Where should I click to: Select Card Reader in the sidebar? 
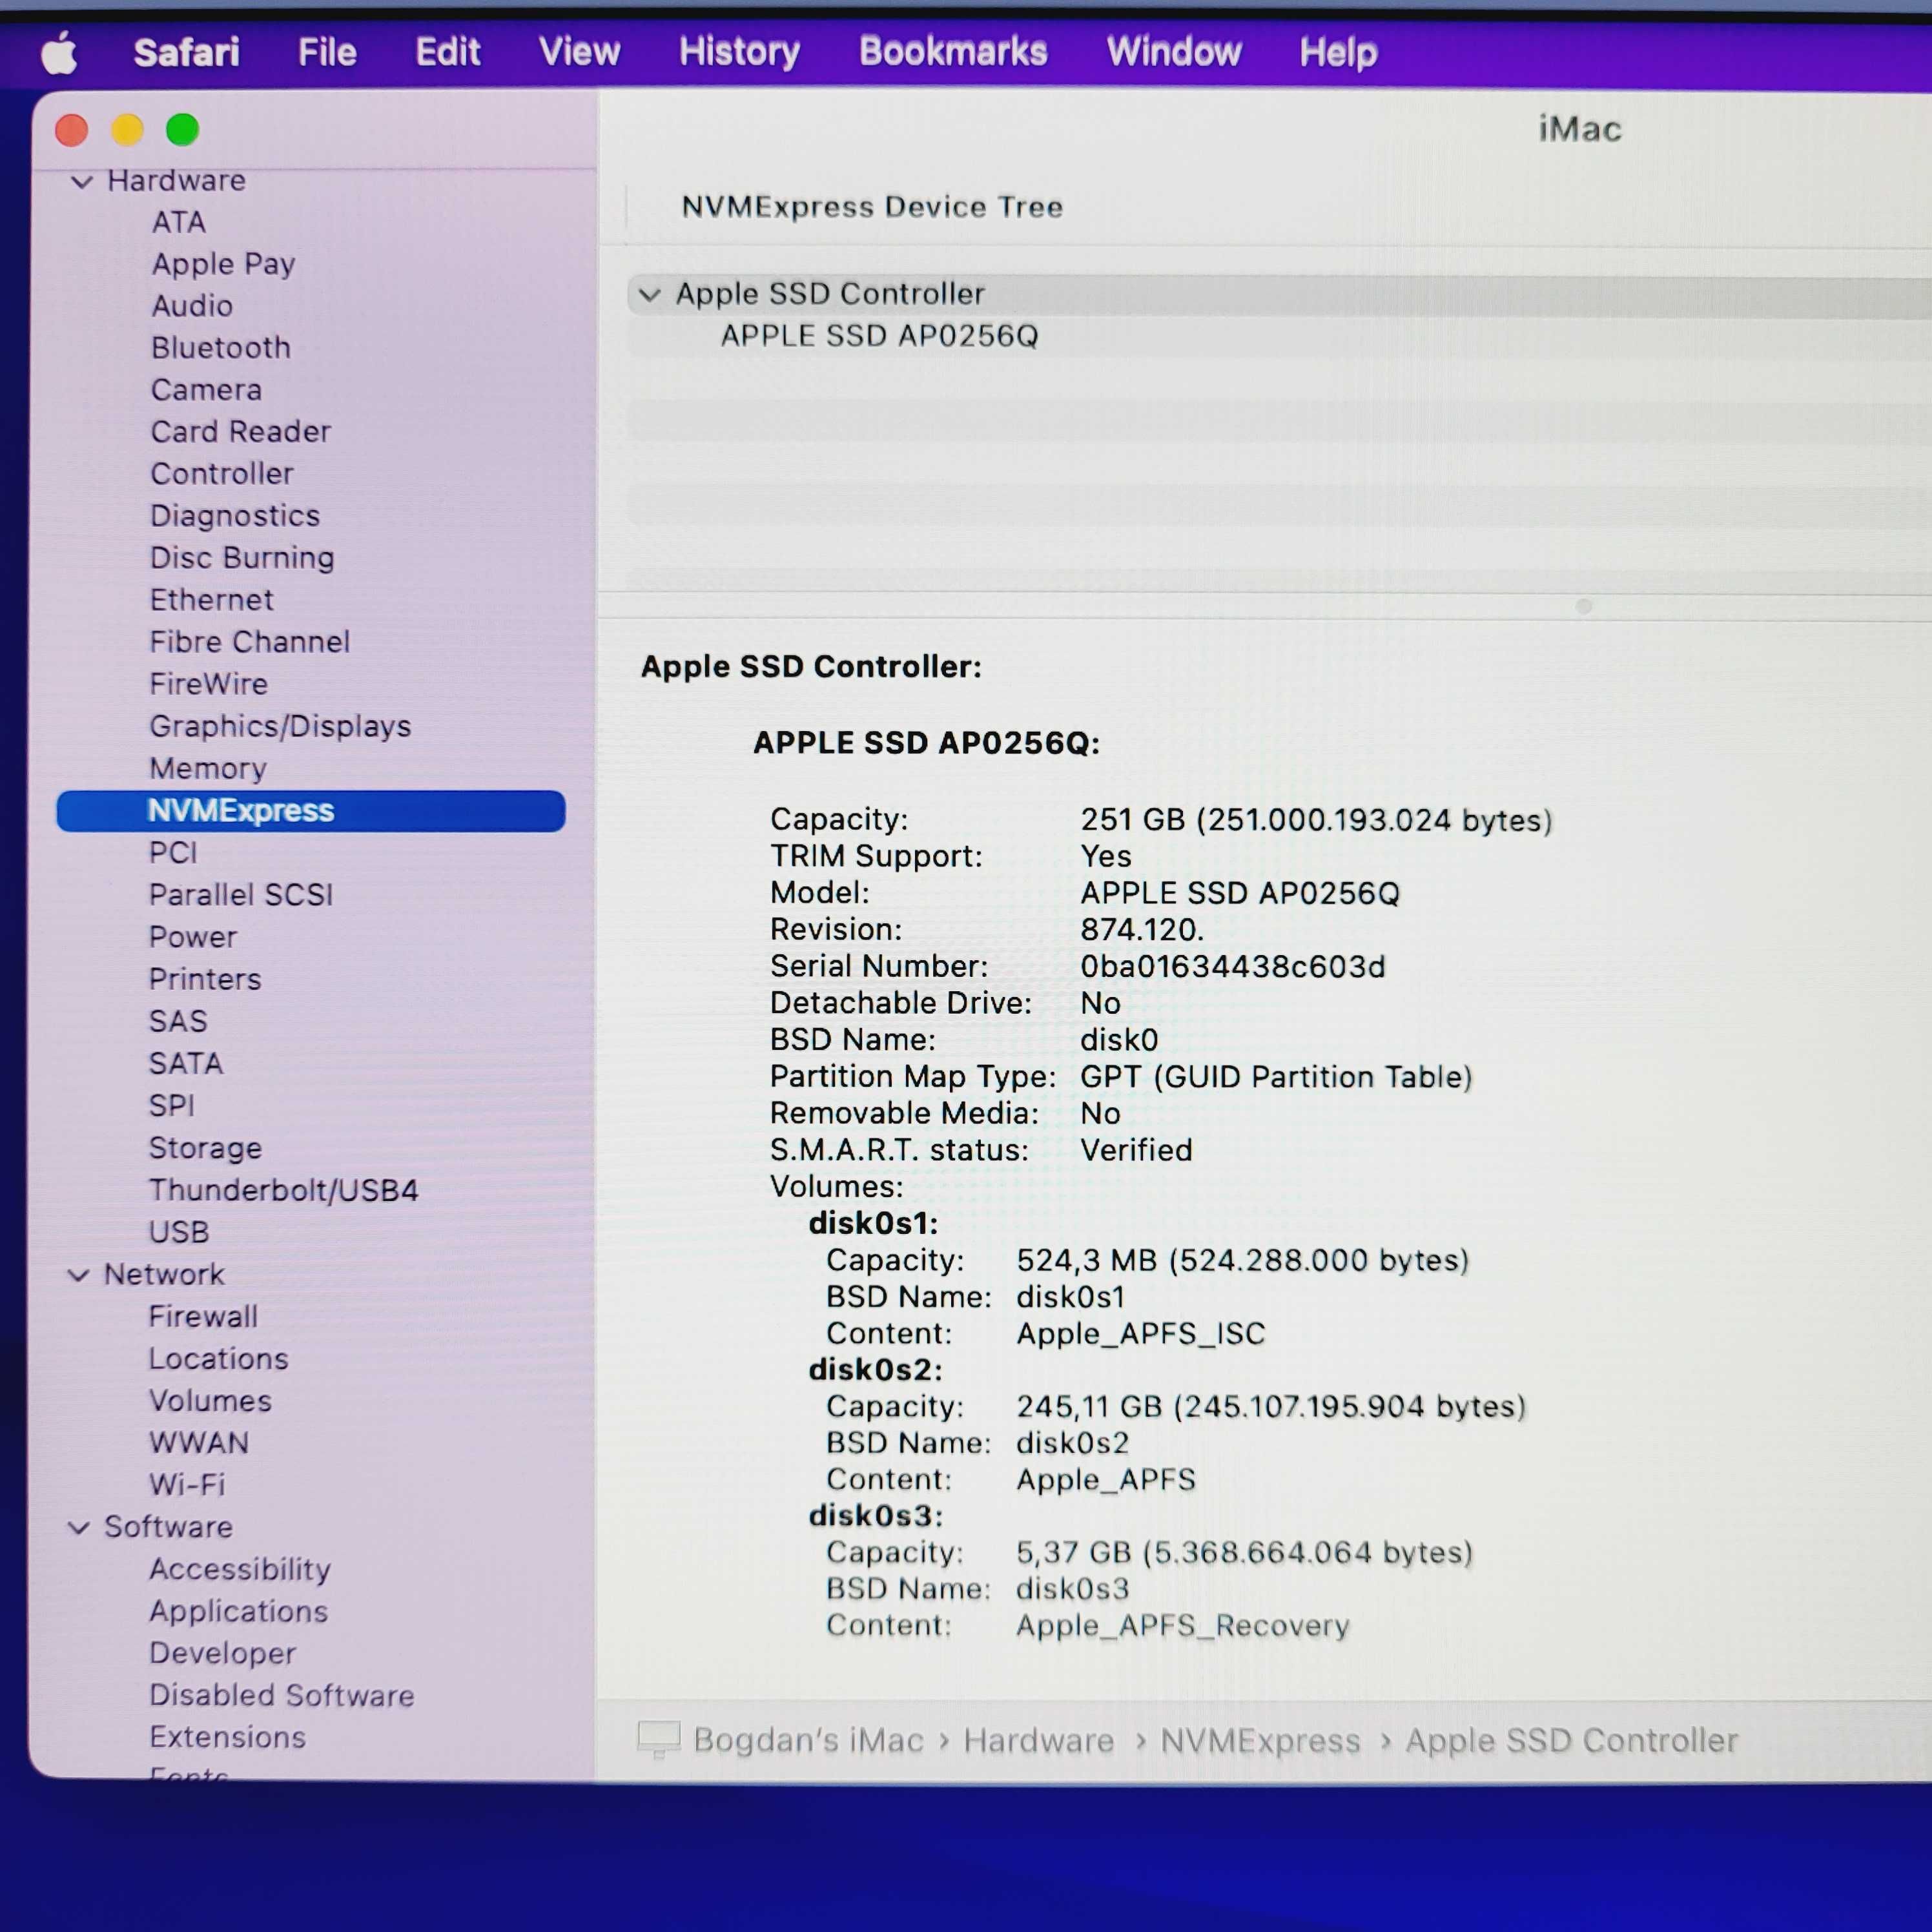(240, 432)
